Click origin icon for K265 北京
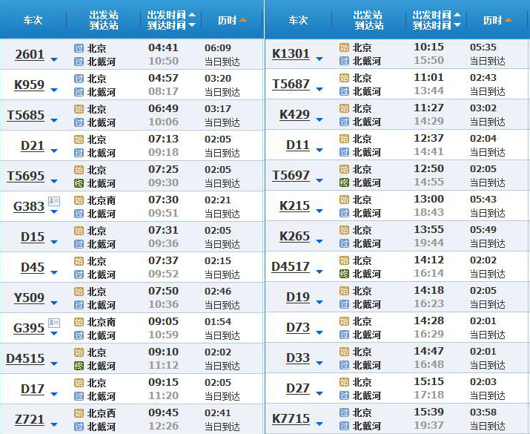 point(344,231)
